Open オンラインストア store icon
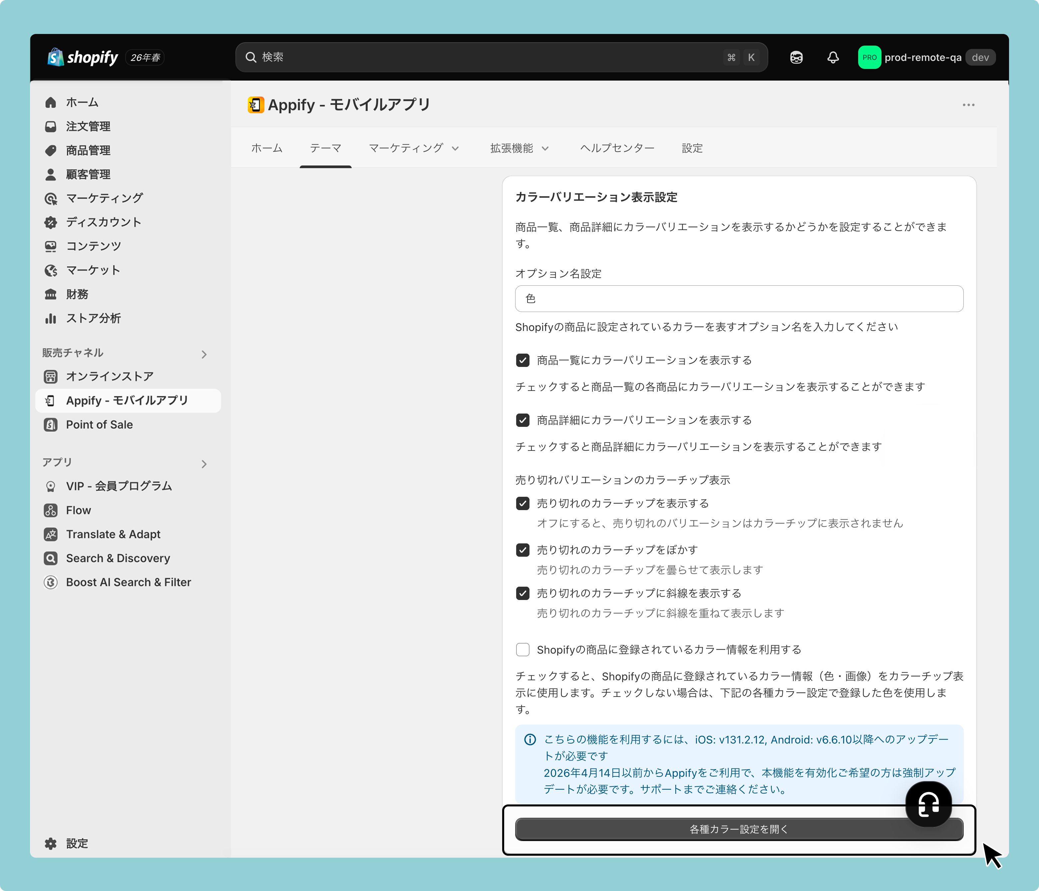The image size is (1039, 891). 51,377
